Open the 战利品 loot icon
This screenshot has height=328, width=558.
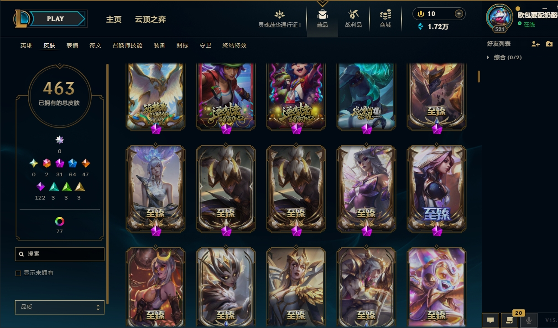click(x=353, y=15)
